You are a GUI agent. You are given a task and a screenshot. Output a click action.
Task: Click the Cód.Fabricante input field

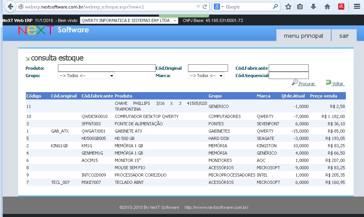289,68
